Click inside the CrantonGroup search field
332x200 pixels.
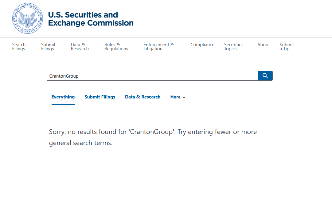coord(152,76)
